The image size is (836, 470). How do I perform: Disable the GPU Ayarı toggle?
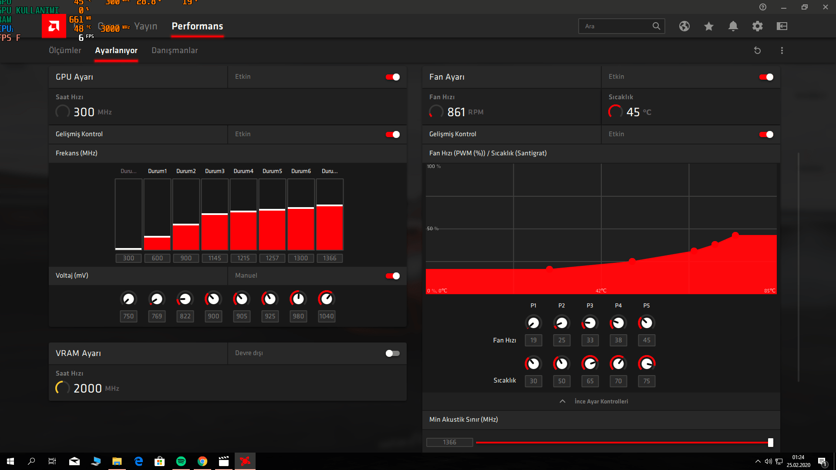(393, 77)
